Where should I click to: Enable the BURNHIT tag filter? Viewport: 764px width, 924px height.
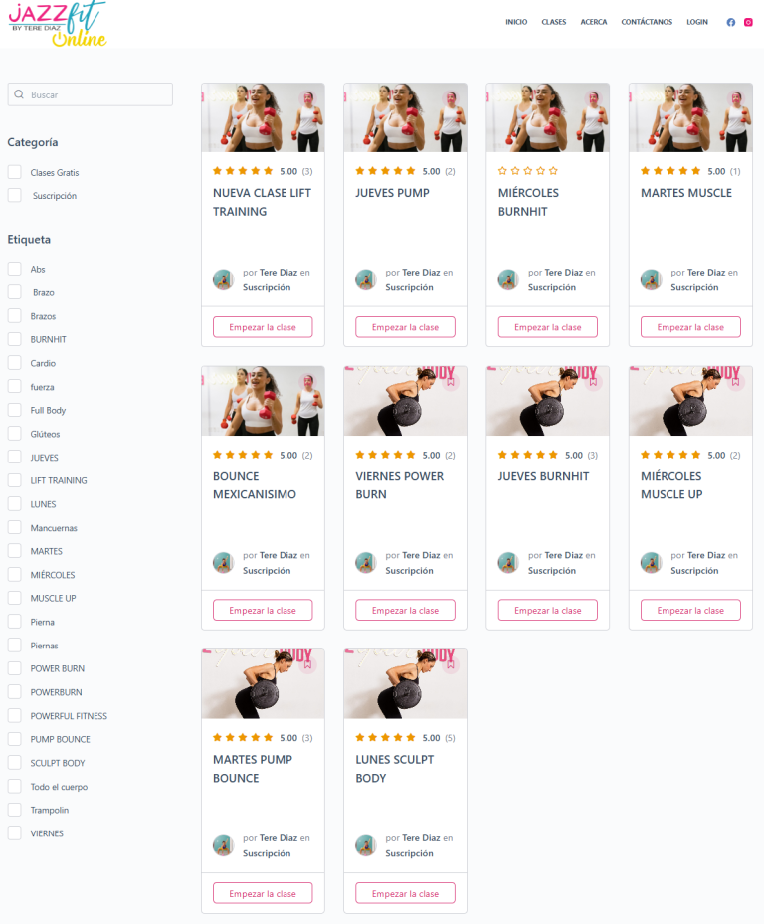tap(15, 339)
